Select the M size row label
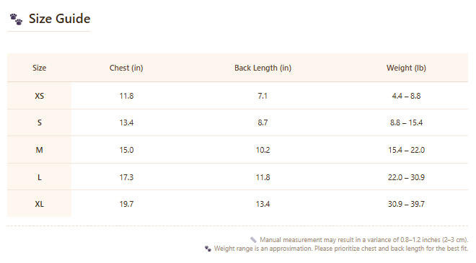The width and height of the screenshot is (476, 263). click(x=40, y=150)
